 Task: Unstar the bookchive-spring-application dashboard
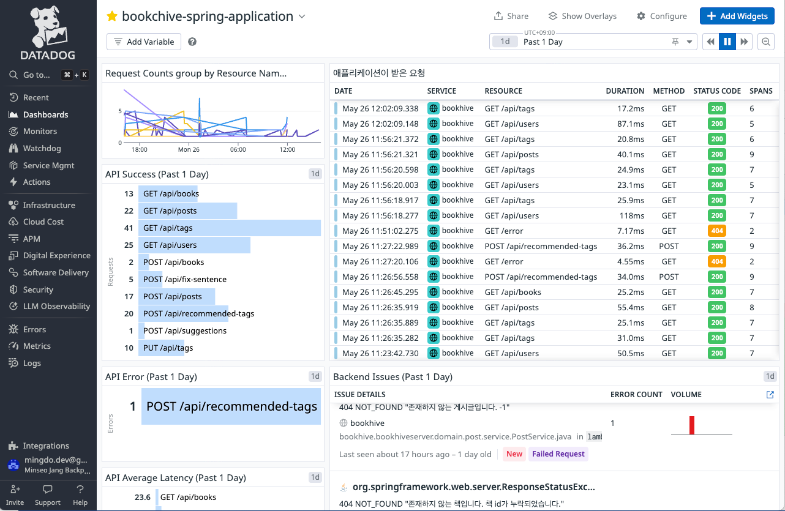(x=112, y=17)
